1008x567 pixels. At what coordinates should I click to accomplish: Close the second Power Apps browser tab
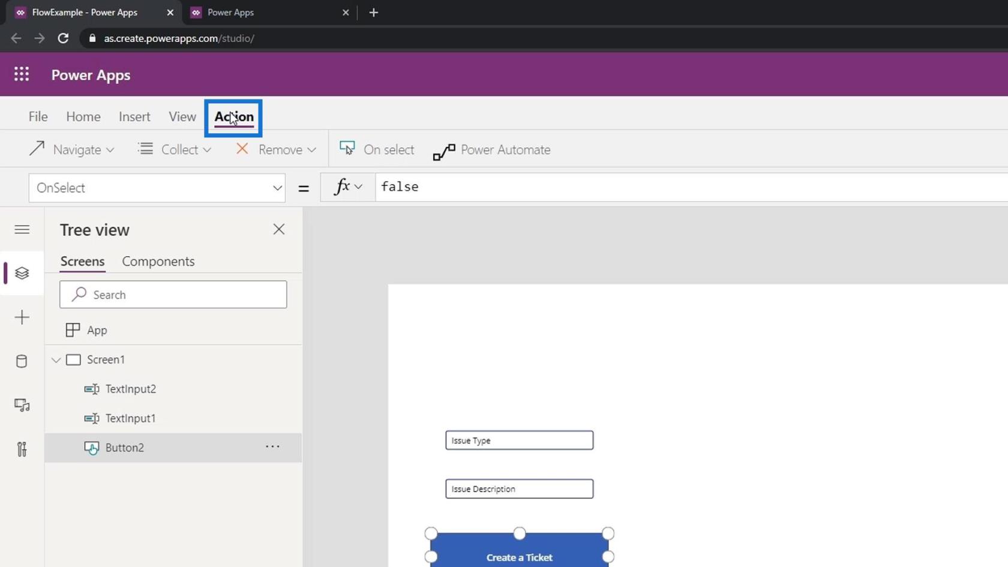point(346,12)
